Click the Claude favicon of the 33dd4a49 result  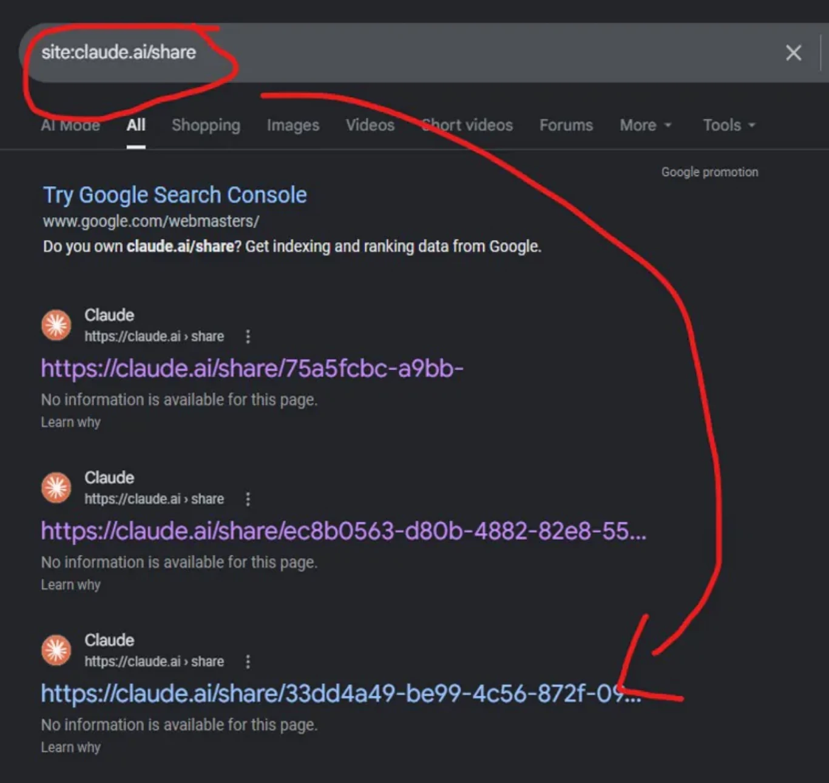pos(56,650)
